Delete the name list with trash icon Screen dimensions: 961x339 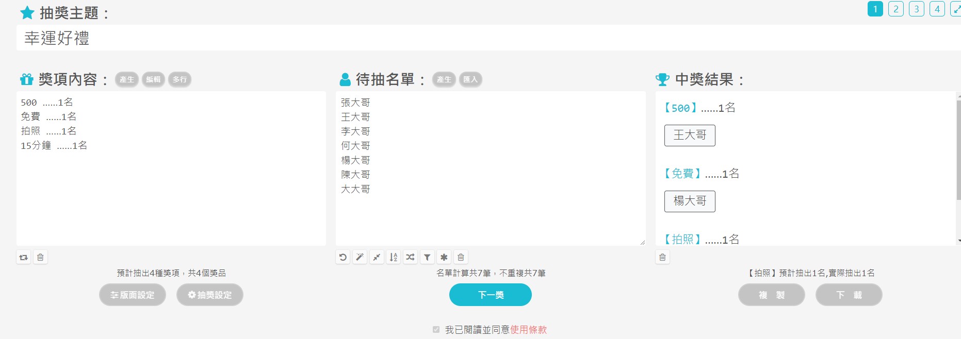(461, 257)
